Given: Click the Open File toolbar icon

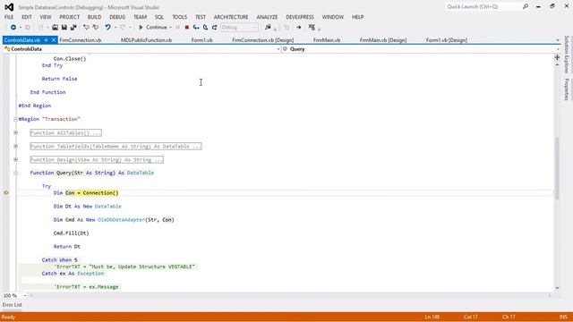Looking at the screenshot, I should tap(55, 28).
